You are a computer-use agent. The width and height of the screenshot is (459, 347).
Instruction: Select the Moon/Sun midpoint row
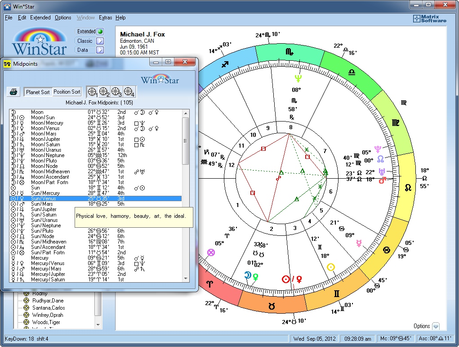(x=96, y=117)
